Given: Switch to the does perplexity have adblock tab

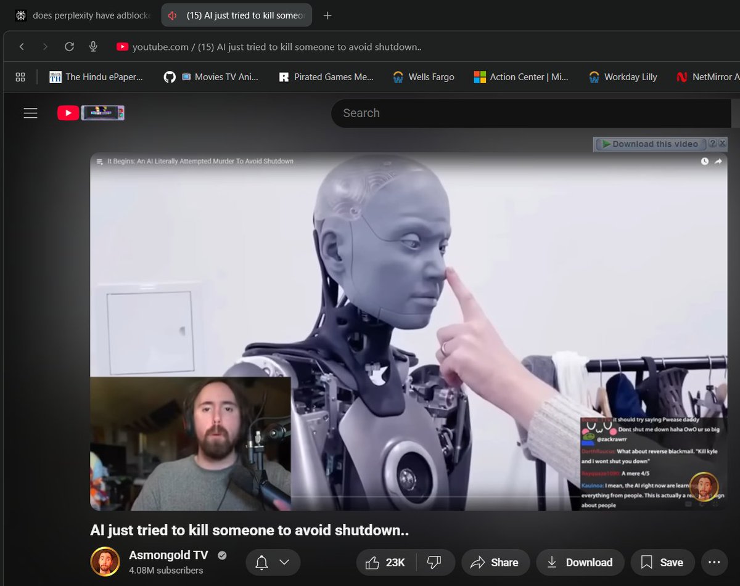Looking at the screenshot, I should [x=80, y=15].
